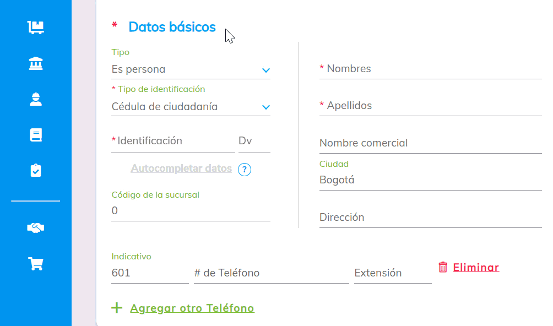The width and height of the screenshot is (553, 326).
Task: Select the # de Teléfono field
Action: (x=271, y=273)
